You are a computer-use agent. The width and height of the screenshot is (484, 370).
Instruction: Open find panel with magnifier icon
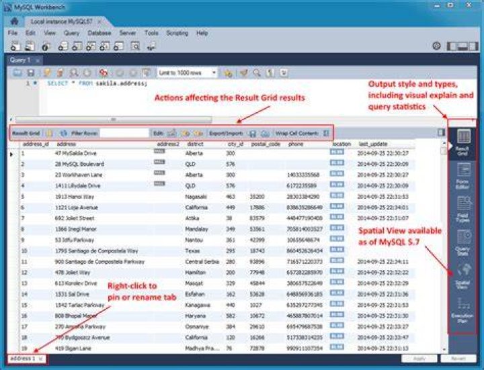click(x=257, y=73)
